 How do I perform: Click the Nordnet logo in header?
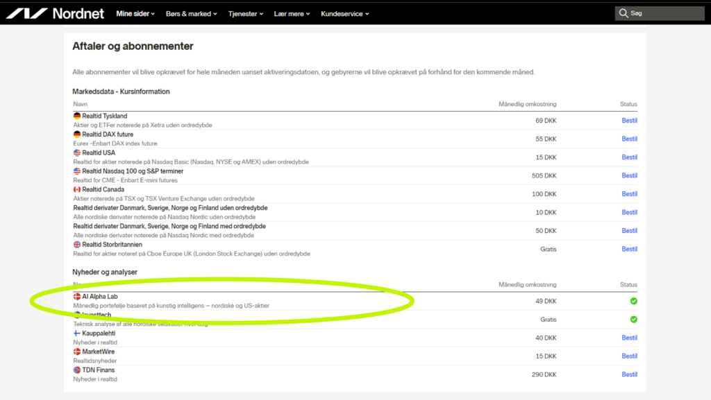pyautogui.click(x=55, y=14)
